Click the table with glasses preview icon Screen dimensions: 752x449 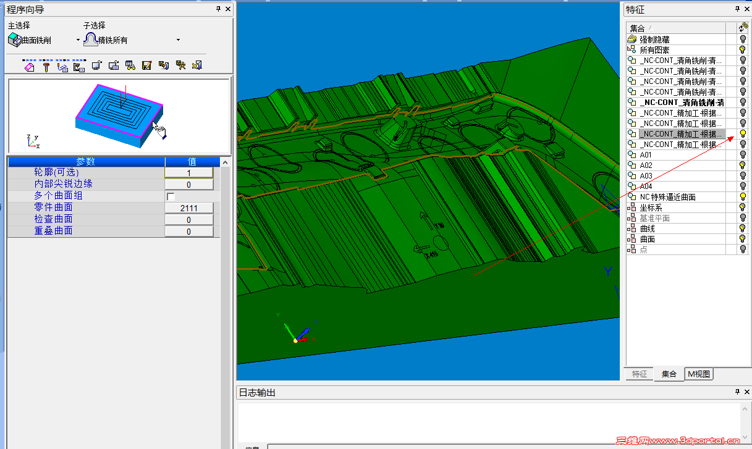130,65
